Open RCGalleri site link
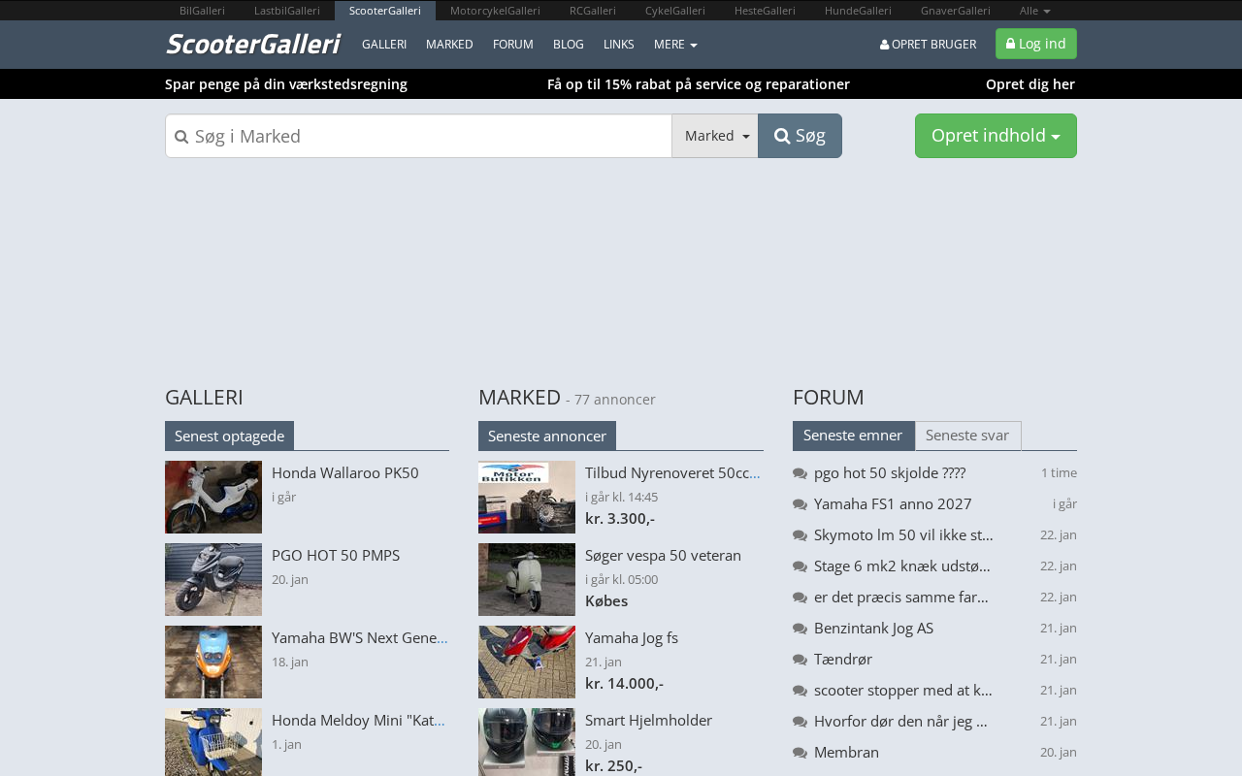The width and height of the screenshot is (1242, 776). coord(593,11)
